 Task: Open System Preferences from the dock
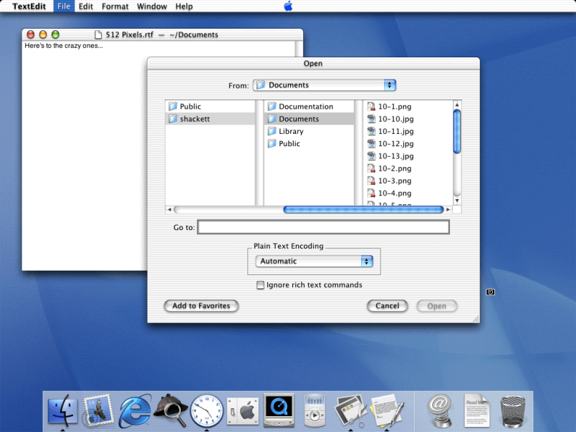pyautogui.click(x=241, y=411)
